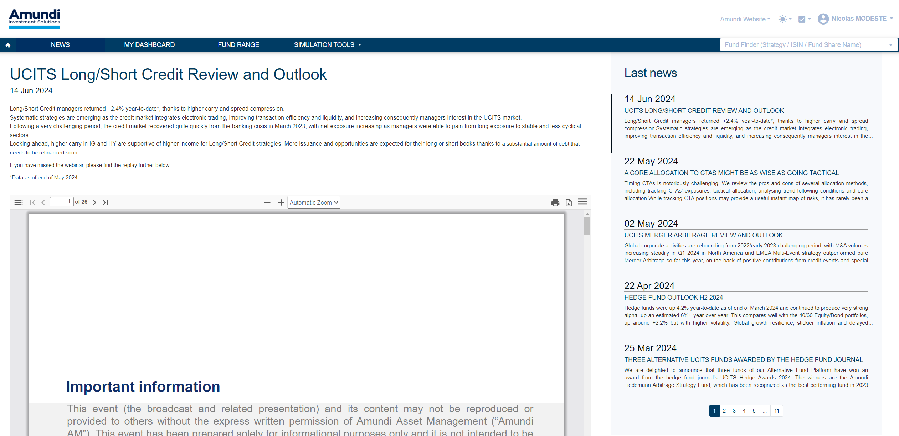This screenshot has height=436, width=899.
Task: Open UCITS Long/Short Credit Review news link
Action: pos(704,111)
